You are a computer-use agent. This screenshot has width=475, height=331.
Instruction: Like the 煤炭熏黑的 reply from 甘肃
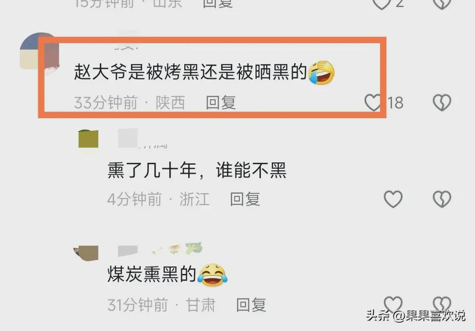pos(393,304)
